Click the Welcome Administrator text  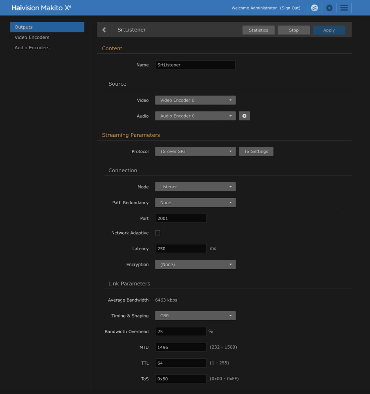(254, 8)
